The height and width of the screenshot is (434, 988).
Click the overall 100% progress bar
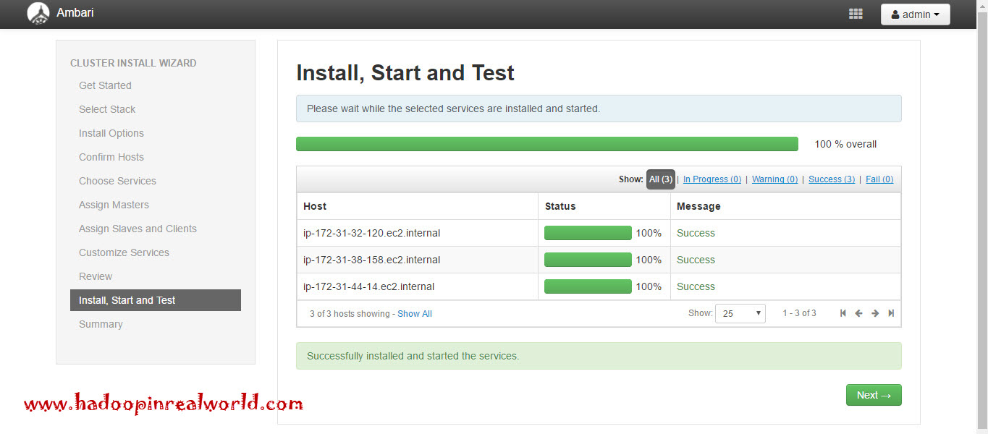546,144
